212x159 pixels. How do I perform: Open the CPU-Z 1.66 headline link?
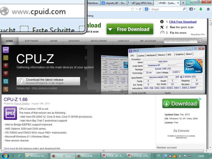coord(16,99)
